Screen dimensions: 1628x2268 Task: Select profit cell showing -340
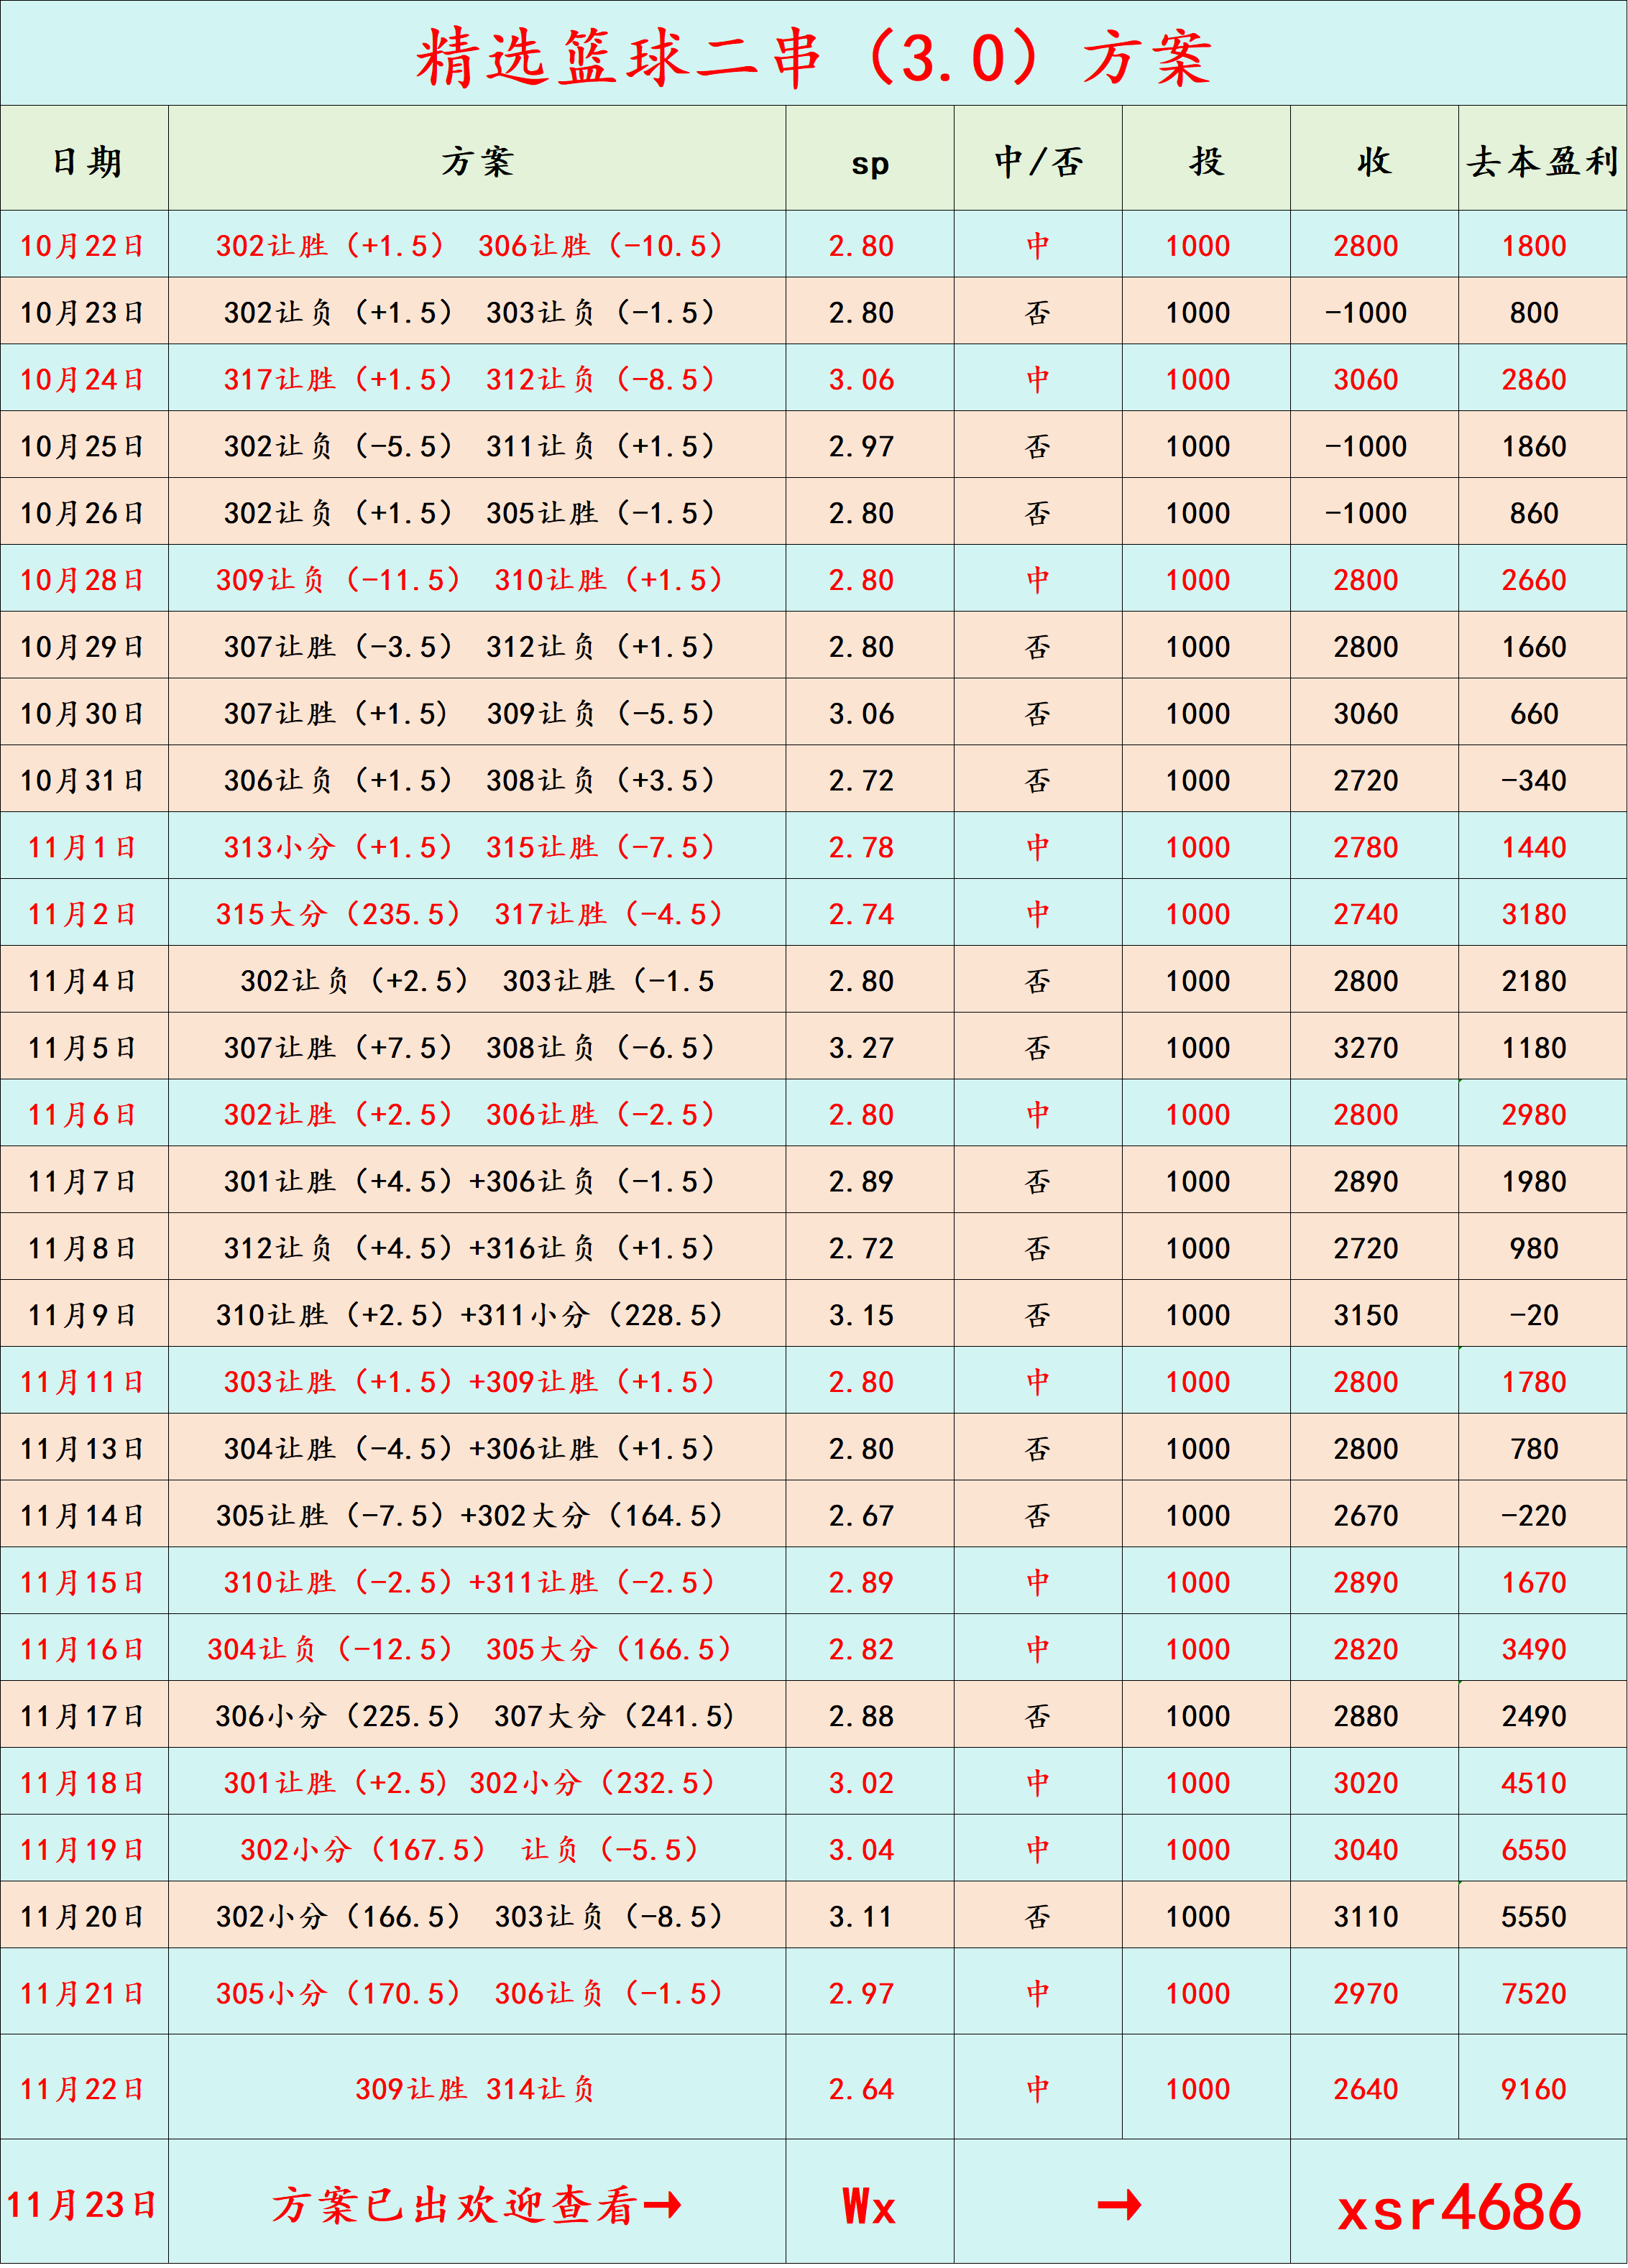[x=1533, y=780]
